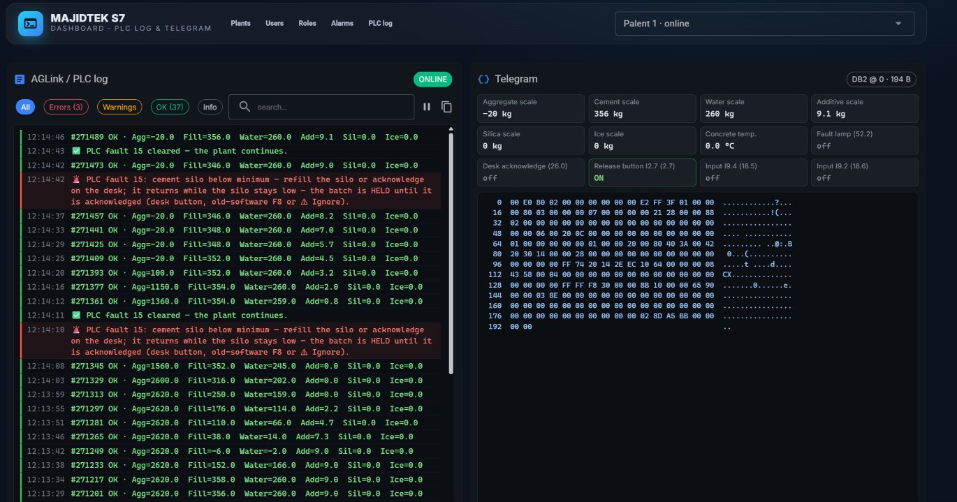Screen dimensions: 957x502
Task: Open the Palent 1 · online plant dropdown
Action: tap(764, 23)
